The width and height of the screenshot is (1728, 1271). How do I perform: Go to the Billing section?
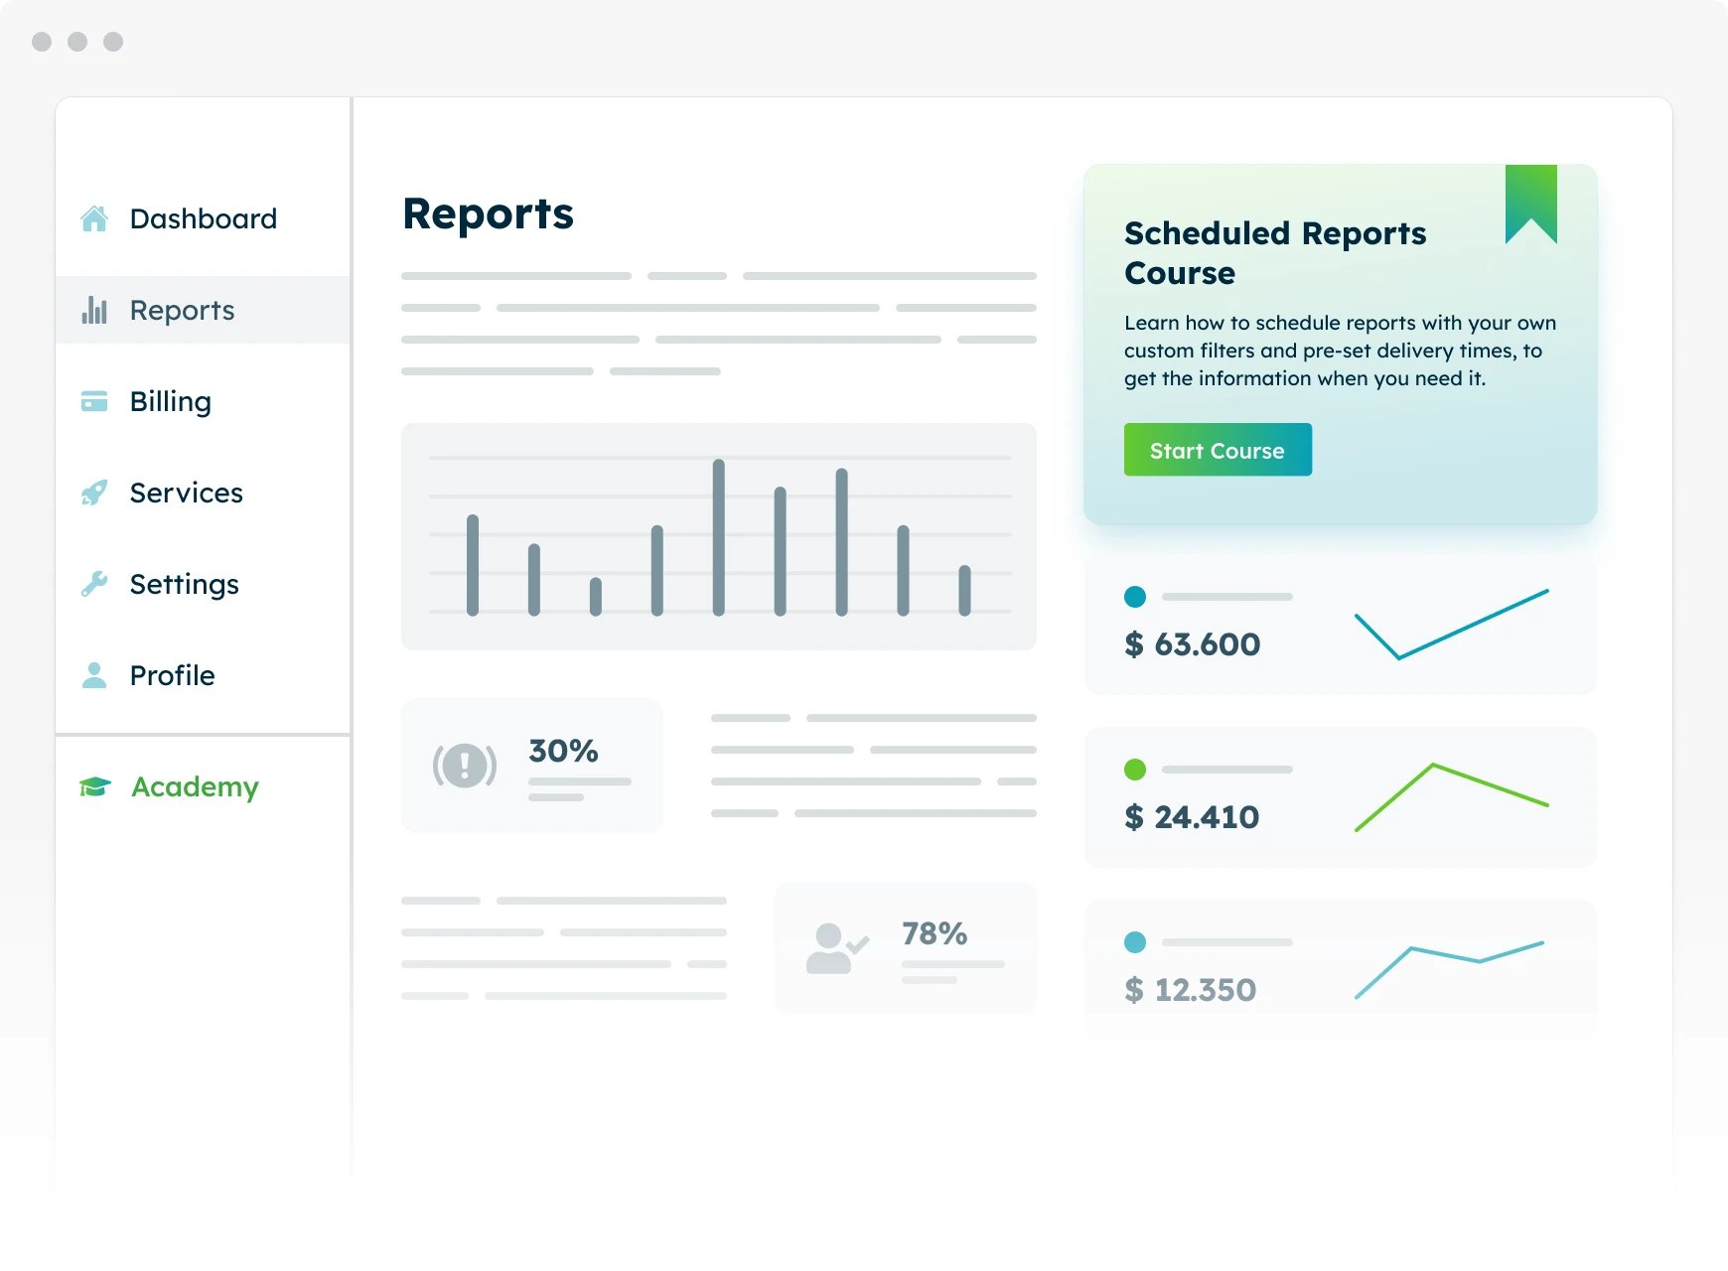click(170, 401)
